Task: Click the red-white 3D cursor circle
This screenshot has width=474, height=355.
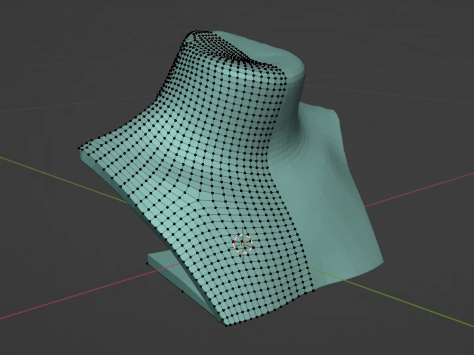Action: pyautogui.click(x=243, y=244)
